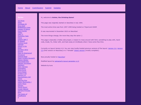Viewport: 141px width, 105px height.
Task: Select Here Is Greenwood
Action: 25,53
